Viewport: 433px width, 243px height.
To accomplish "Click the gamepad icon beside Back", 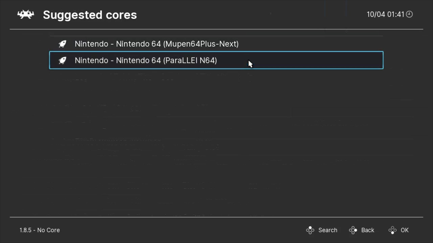I will coord(353,230).
